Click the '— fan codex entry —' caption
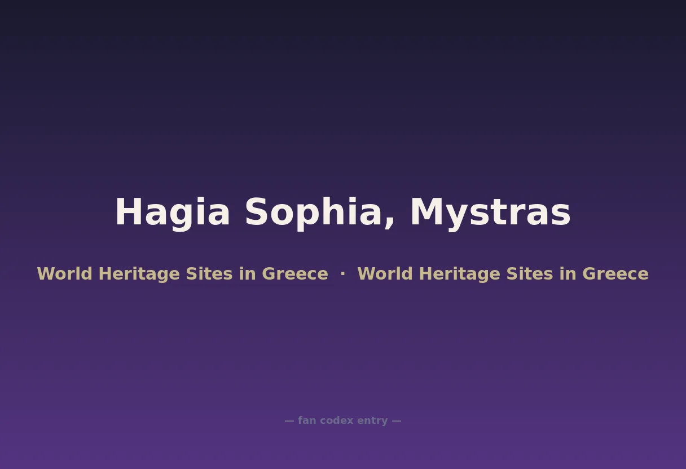The width and height of the screenshot is (686, 469). click(x=343, y=421)
